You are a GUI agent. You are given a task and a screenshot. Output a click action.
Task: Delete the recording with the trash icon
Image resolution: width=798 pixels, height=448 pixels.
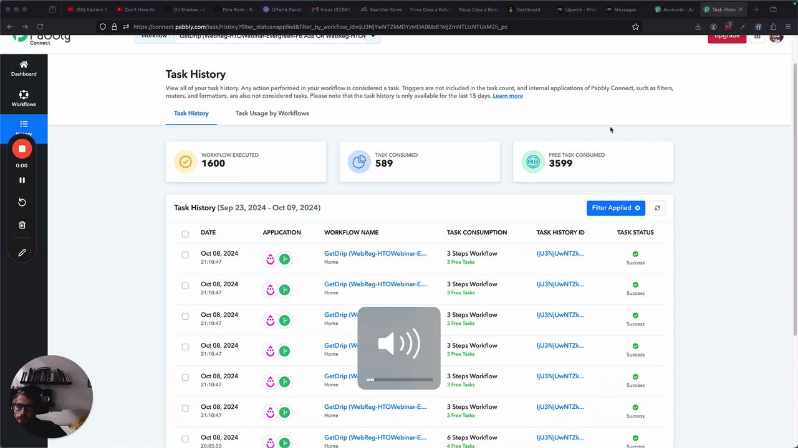click(x=22, y=225)
